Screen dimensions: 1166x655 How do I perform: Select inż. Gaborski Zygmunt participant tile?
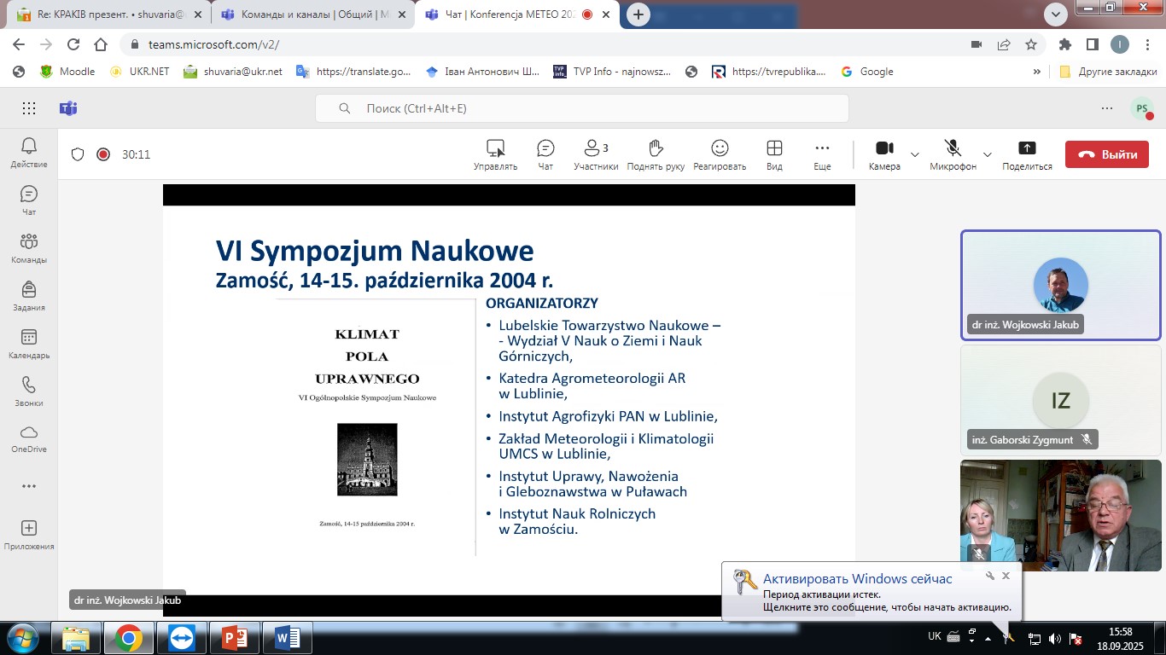pyautogui.click(x=1061, y=400)
